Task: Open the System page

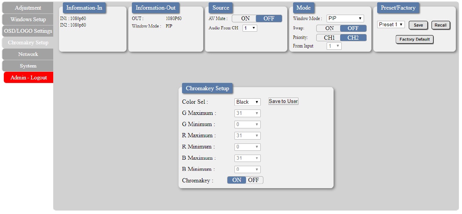Action: 28,66
